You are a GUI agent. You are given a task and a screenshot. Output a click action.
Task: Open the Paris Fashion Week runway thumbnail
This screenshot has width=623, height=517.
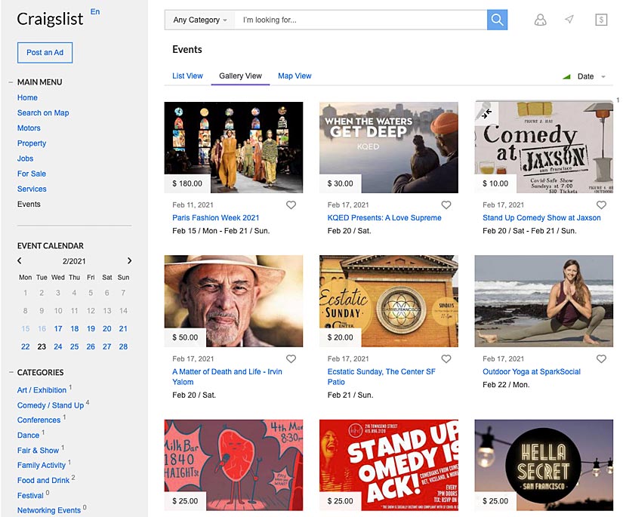click(233, 147)
